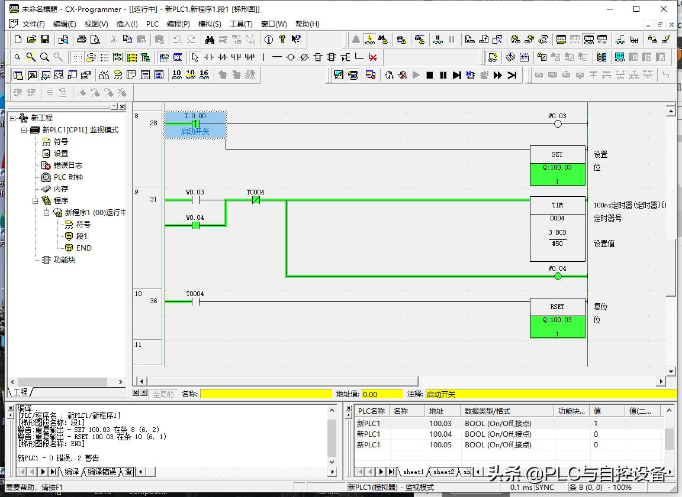Open PLC 时钟 item

click(68, 177)
